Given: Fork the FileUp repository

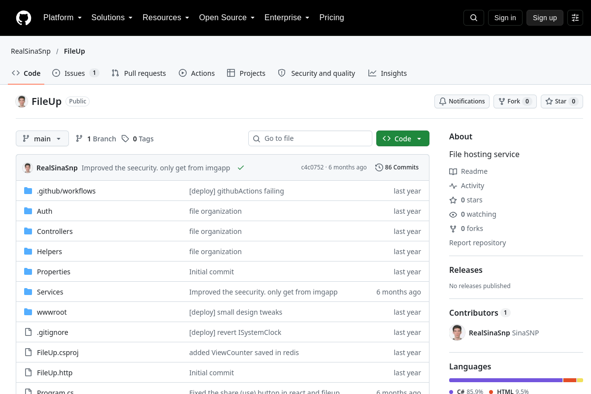Looking at the screenshot, I should click(515, 101).
